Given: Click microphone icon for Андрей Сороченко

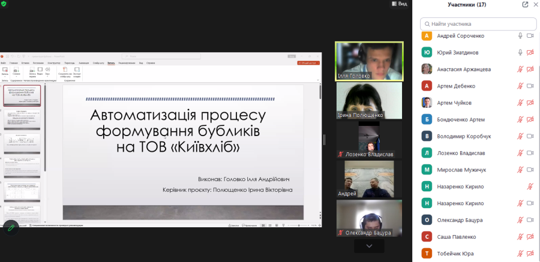Looking at the screenshot, I should click(x=520, y=36).
